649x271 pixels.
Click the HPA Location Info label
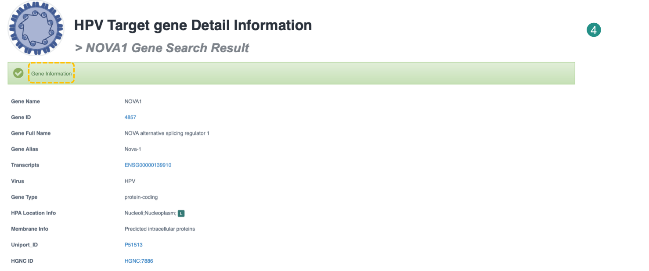[33, 213]
